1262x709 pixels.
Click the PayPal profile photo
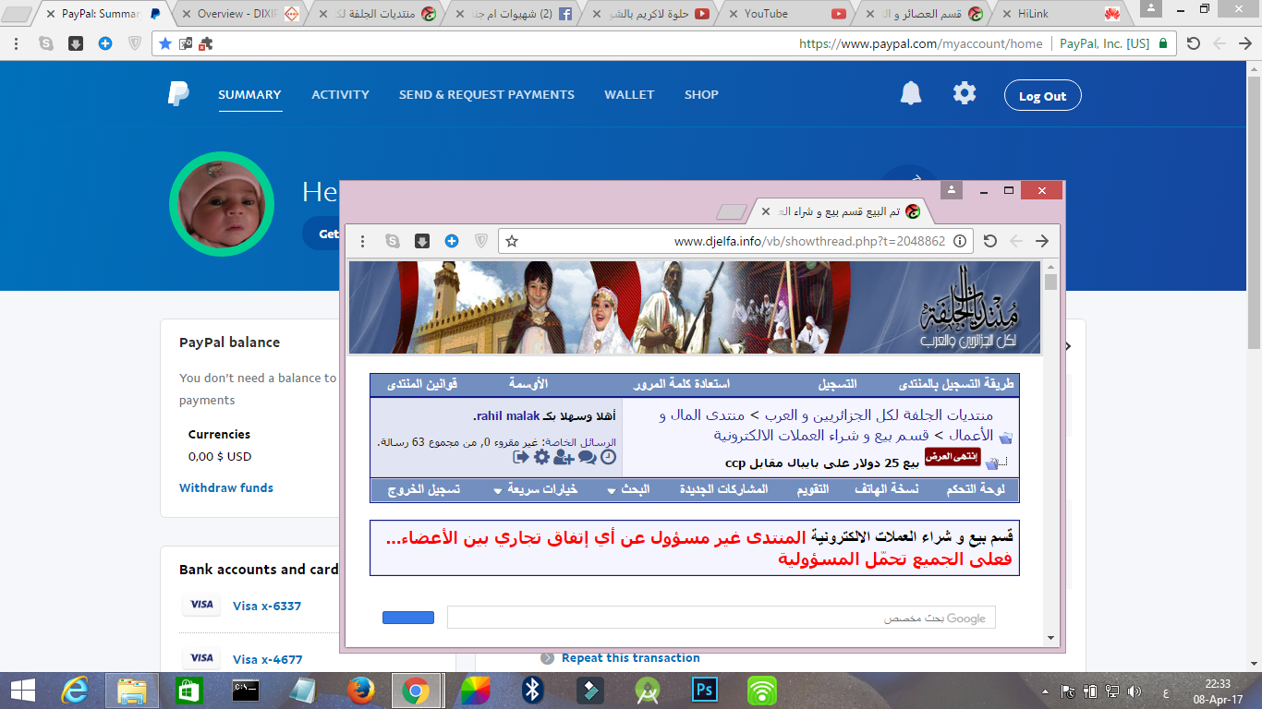point(222,204)
